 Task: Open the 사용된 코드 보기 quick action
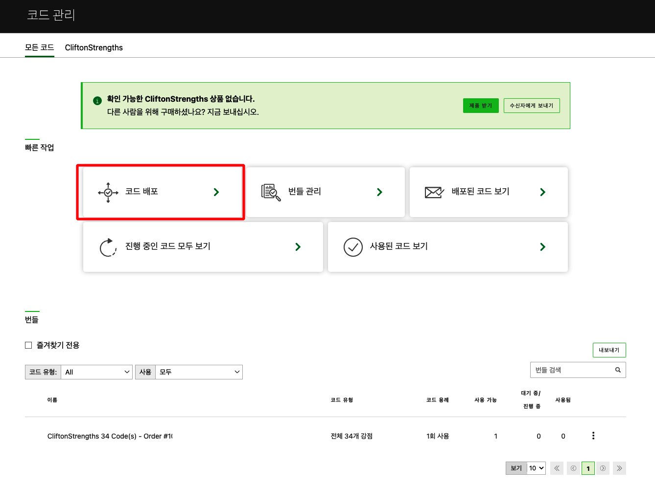pos(448,247)
